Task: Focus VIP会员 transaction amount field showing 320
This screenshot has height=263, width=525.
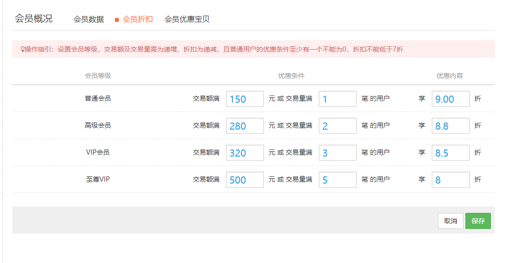Action: 245,153
